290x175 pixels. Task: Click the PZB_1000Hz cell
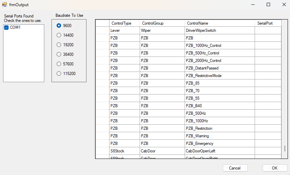pyautogui.click(x=220, y=121)
